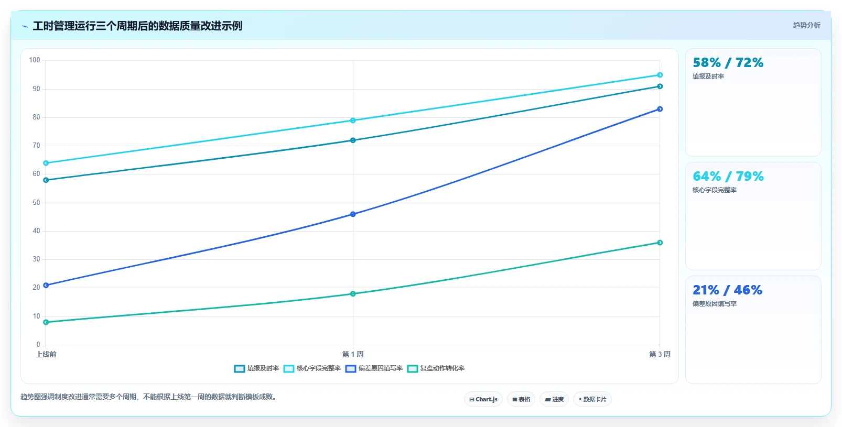Toggle 复盘动作转化率 legend swatch
The width and height of the screenshot is (842, 427).
tap(413, 369)
